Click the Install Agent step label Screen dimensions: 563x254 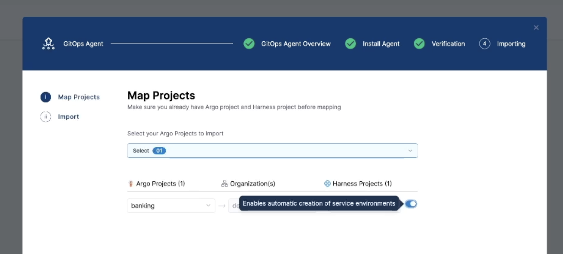tap(381, 44)
